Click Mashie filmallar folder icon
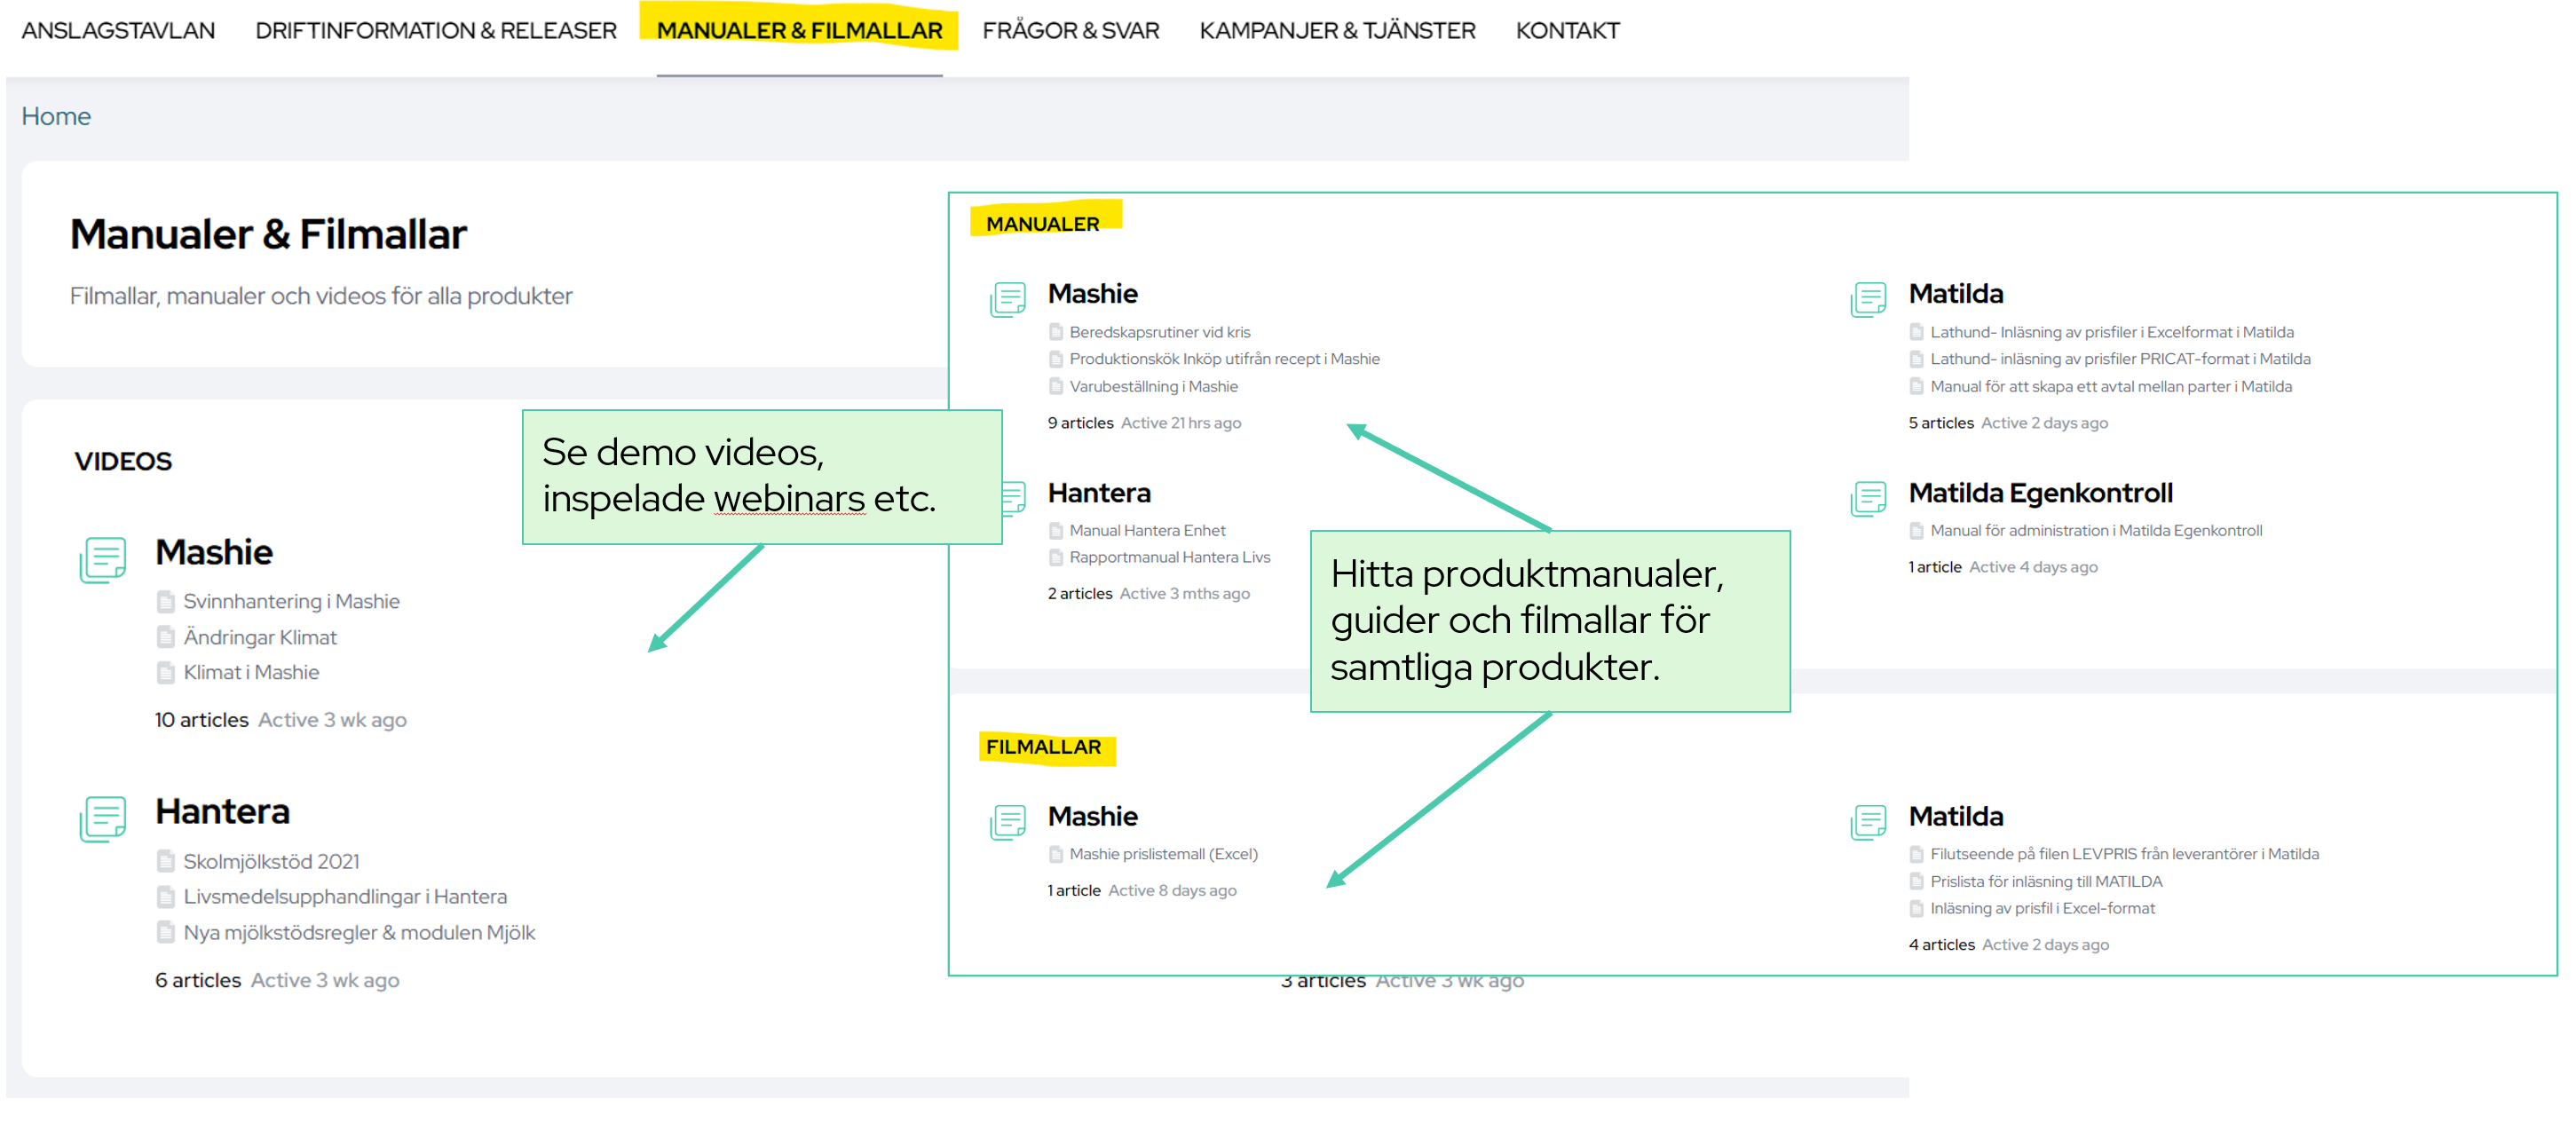The image size is (2576, 1146). [x=1008, y=822]
